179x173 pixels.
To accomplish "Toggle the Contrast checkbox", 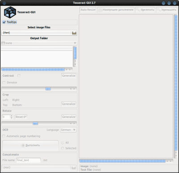I will pyautogui.click(x=19, y=76).
